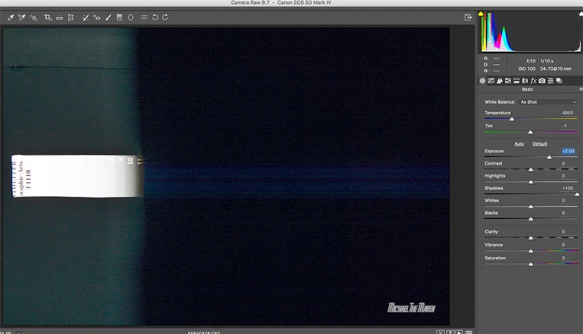Select the Color Sampler tool

[x=22, y=17]
